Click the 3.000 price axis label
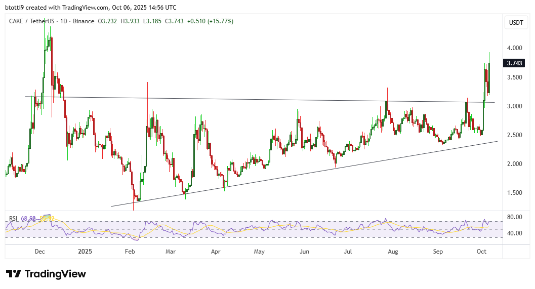The width and height of the screenshot is (535, 289). [515, 106]
